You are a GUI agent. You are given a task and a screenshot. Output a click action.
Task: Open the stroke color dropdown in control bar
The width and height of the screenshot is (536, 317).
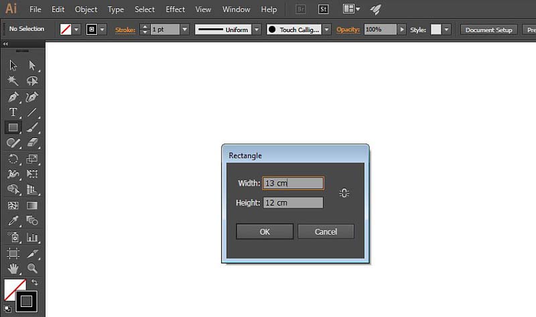(x=103, y=29)
